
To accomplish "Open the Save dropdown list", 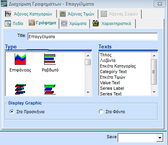I will pyautogui.click(x=160, y=138).
